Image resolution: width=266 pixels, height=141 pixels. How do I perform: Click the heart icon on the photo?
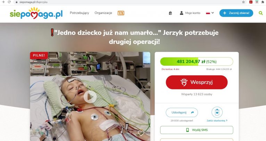(141, 133)
